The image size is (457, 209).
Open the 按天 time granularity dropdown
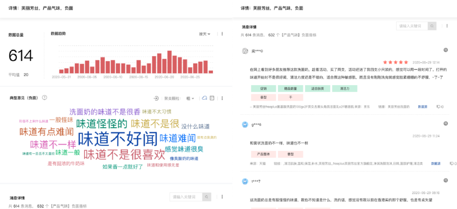(x=205, y=34)
